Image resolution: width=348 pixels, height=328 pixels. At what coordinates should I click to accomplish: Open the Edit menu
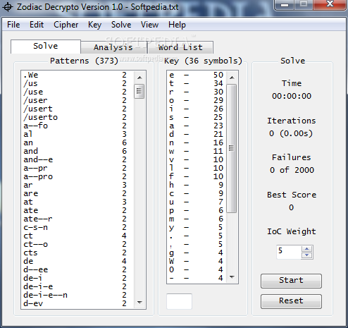tap(37, 25)
